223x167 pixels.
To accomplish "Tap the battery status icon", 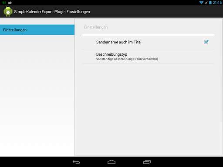I will [x=210, y=3].
